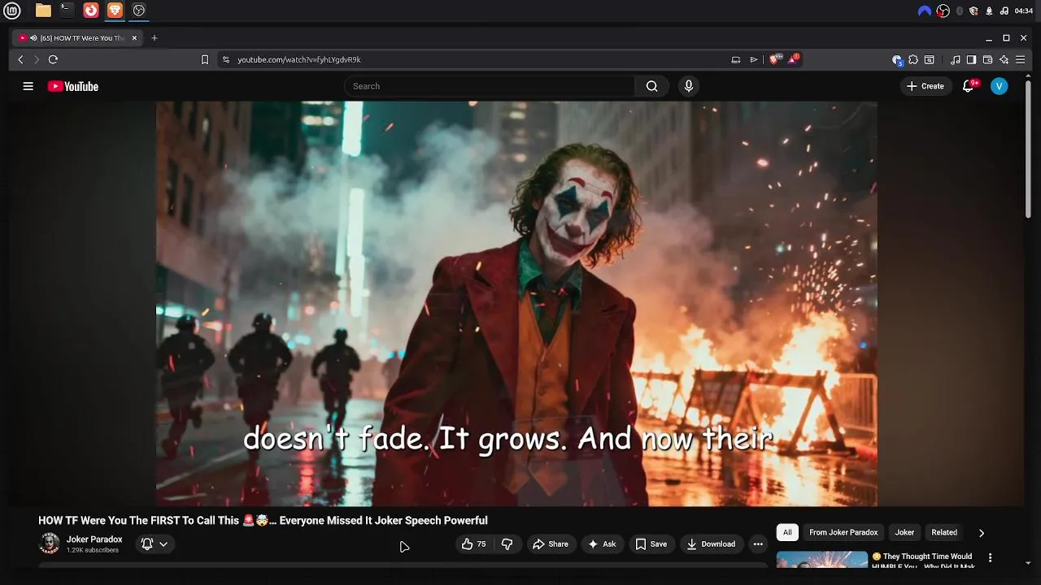Go back one page in browser
This screenshot has width=1041, height=585.
(21, 59)
